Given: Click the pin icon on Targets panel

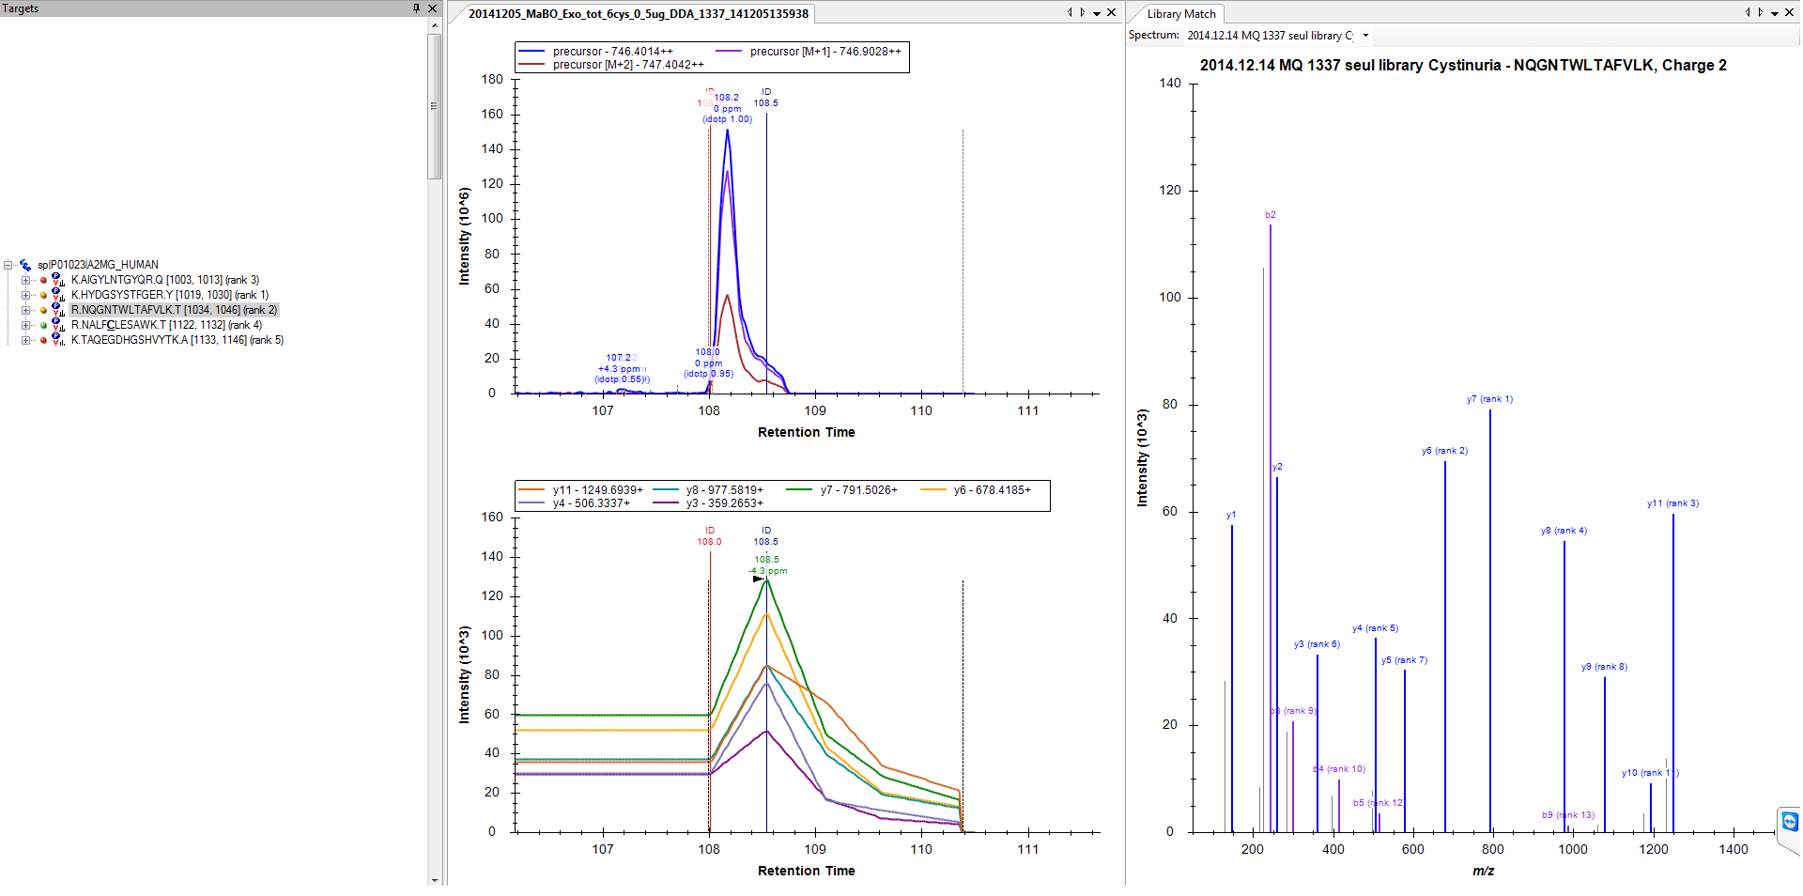Looking at the screenshot, I should pyautogui.click(x=416, y=8).
